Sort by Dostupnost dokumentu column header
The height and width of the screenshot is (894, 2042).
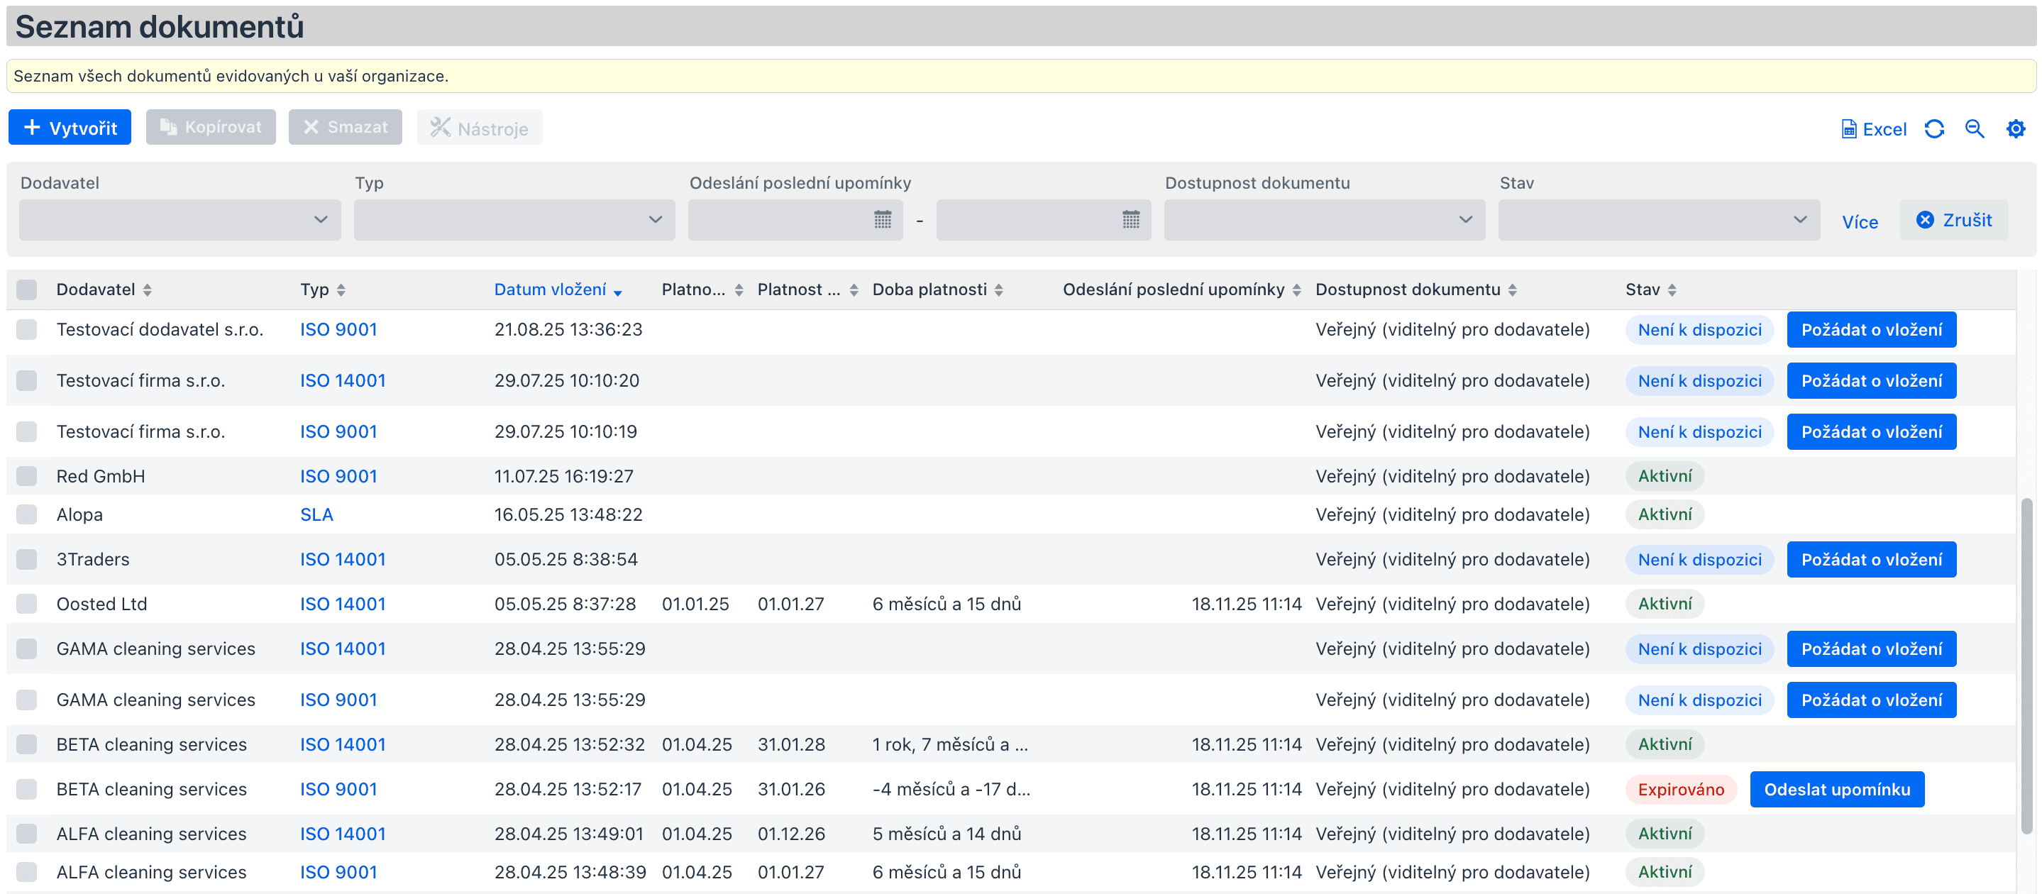coord(1415,290)
